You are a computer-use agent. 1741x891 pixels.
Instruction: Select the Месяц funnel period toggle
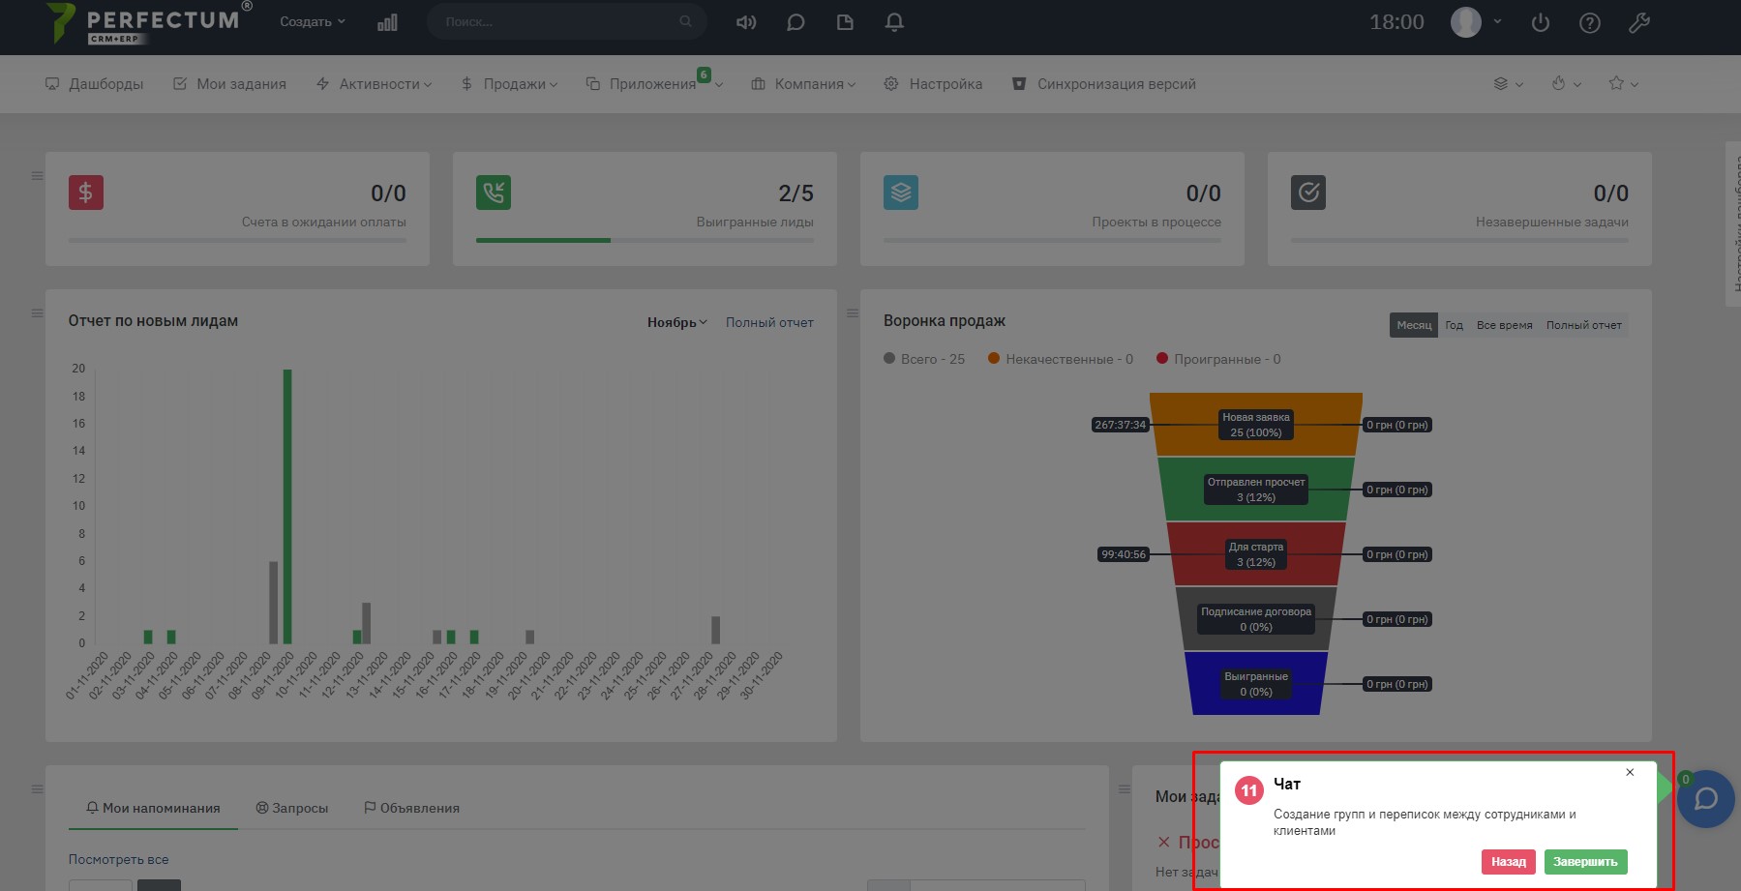(x=1414, y=325)
